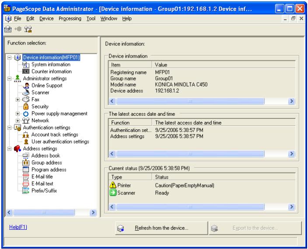This screenshot has height=249, width=308.
Task: Open the Edit menu
Action: 30,18
